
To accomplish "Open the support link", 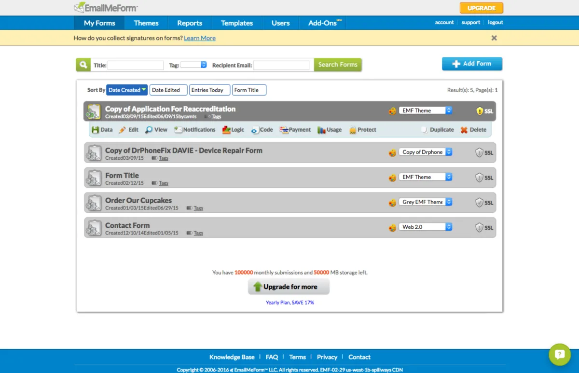I will (x=470, y=22).
